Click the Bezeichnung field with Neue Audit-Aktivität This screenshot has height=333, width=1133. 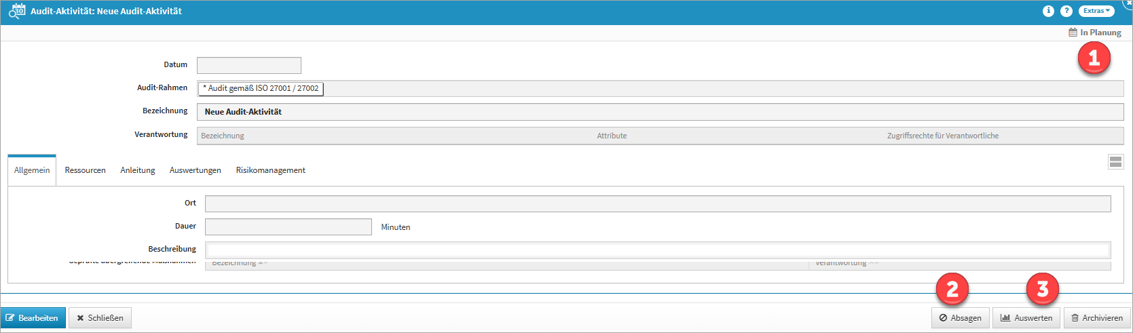(660, 112)
